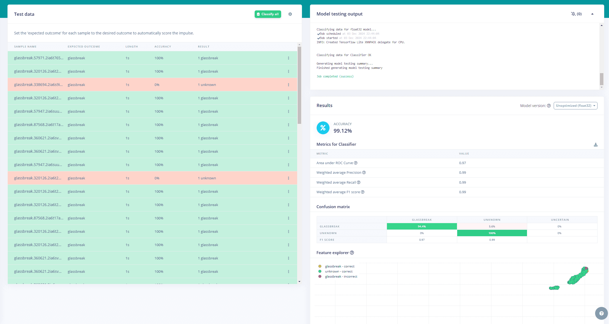Toggle the 'glassbreak - correct' legend item
Screen dimensions: 609x324
(x=339, y=266)
